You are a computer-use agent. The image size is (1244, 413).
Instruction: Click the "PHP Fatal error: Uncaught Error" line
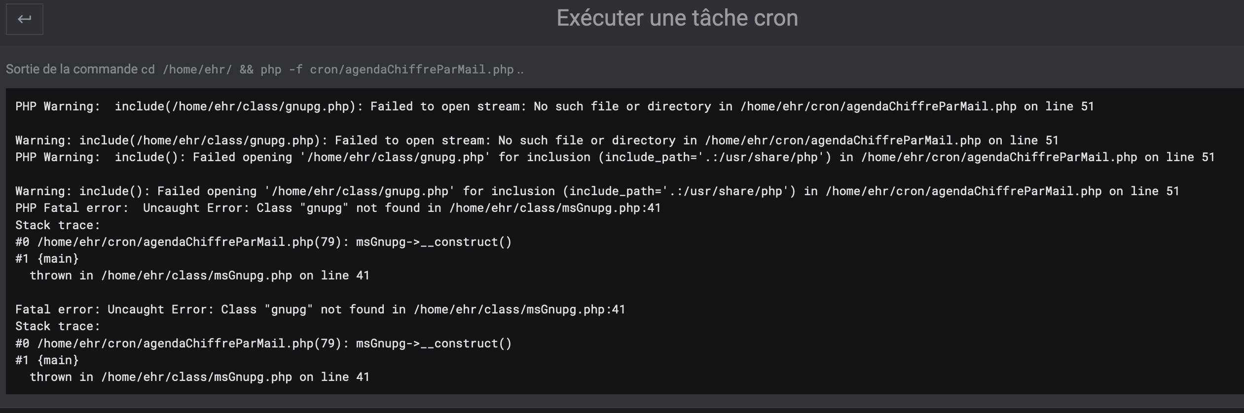pyautogui.click(x=337, y=208)
